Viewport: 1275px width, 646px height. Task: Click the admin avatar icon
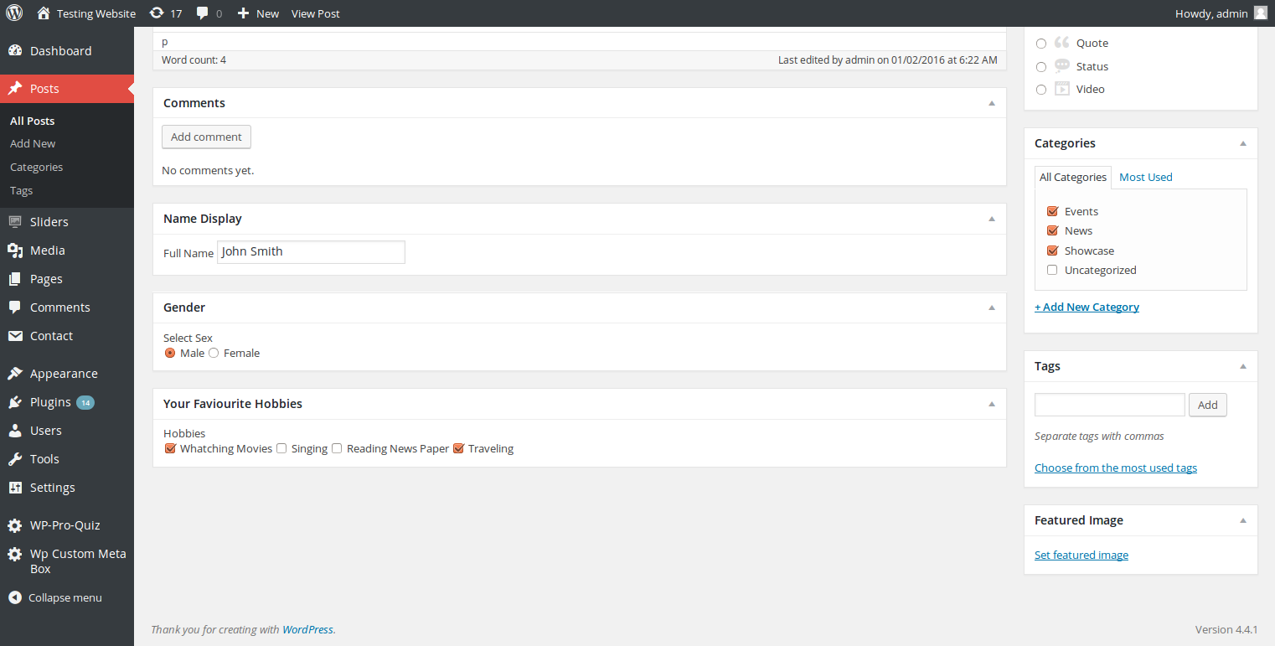click(x=1261, y=13)
